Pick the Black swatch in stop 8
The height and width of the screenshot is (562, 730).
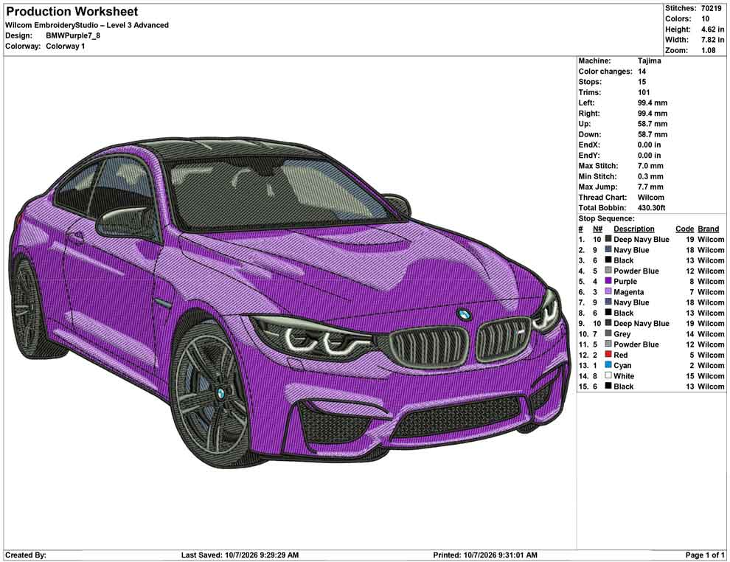point(608,313)
